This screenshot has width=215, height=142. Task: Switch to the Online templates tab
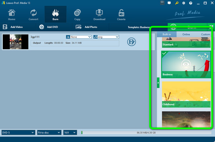(x=186, y=34)
